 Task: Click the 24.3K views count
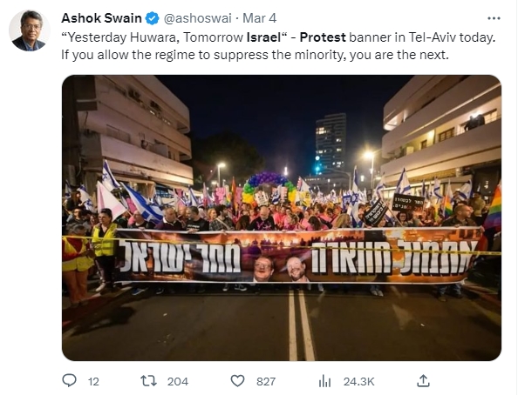tap(358, 381)
